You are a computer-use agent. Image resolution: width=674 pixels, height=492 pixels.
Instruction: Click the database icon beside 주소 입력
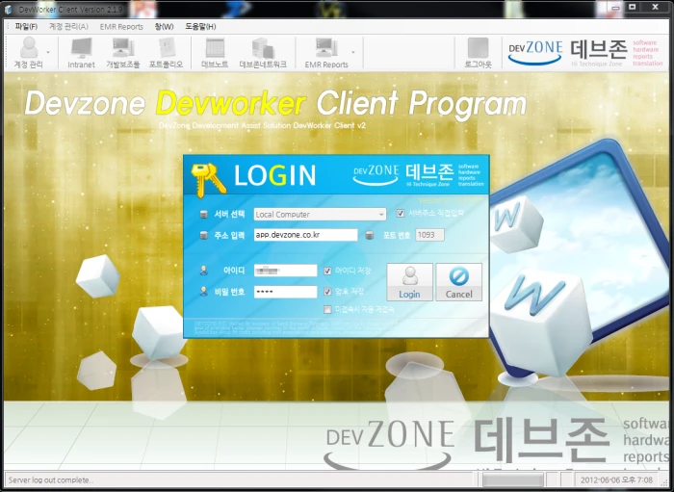(204, 235)
